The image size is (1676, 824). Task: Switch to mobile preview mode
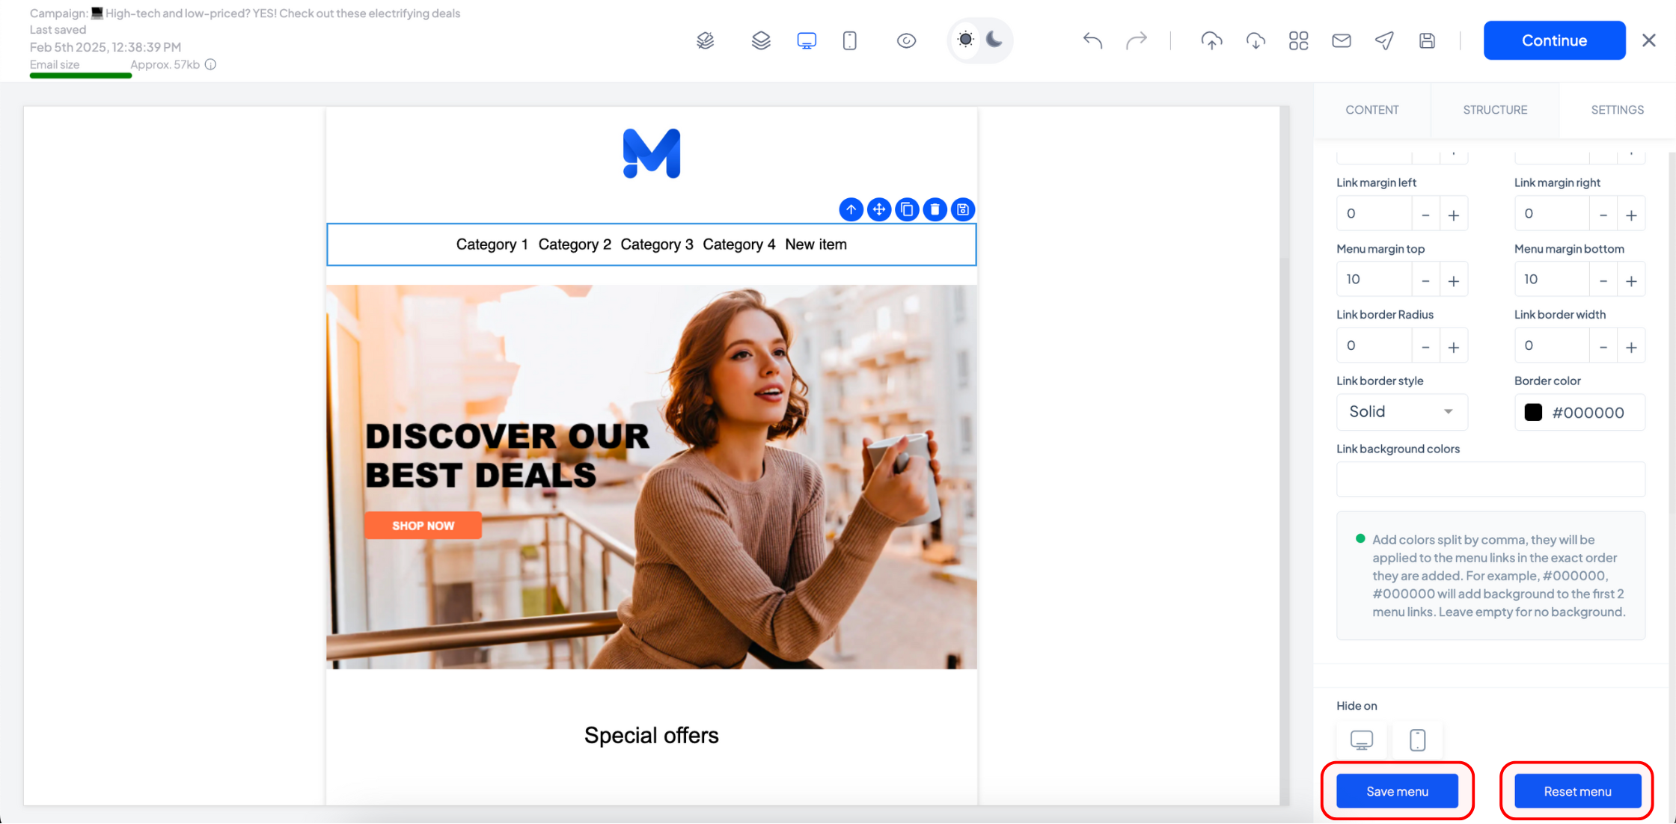pos(849,40)
